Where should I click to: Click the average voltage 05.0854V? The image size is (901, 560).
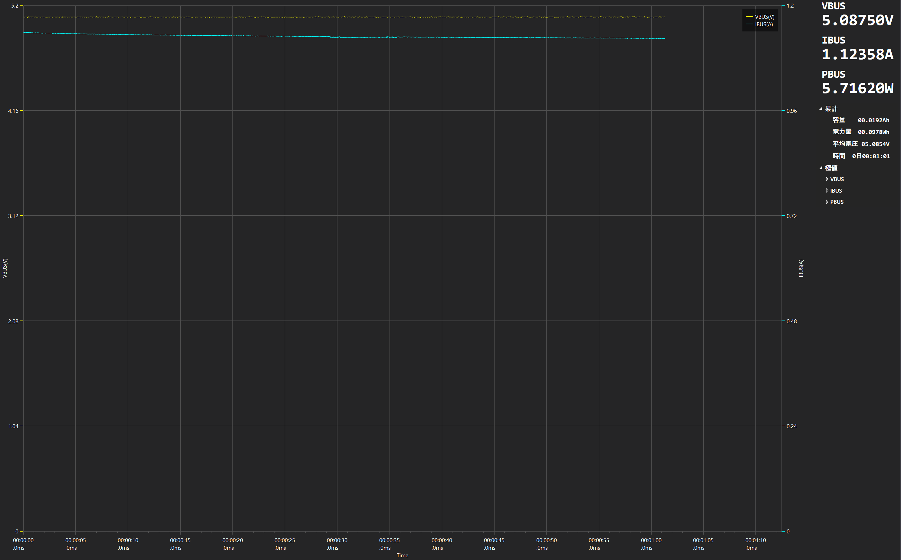[x=875, y=144]
